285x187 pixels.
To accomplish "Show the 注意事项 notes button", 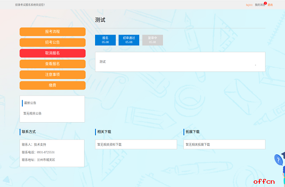I will (x=53, y=74).
